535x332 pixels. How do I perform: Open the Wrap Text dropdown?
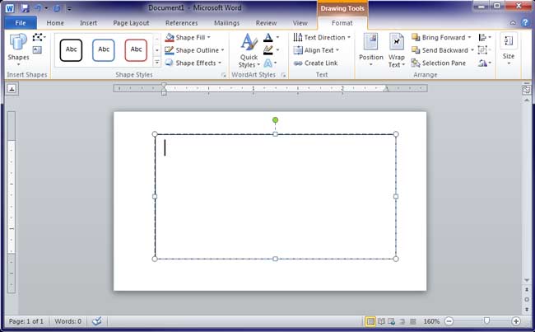point(396,50)
